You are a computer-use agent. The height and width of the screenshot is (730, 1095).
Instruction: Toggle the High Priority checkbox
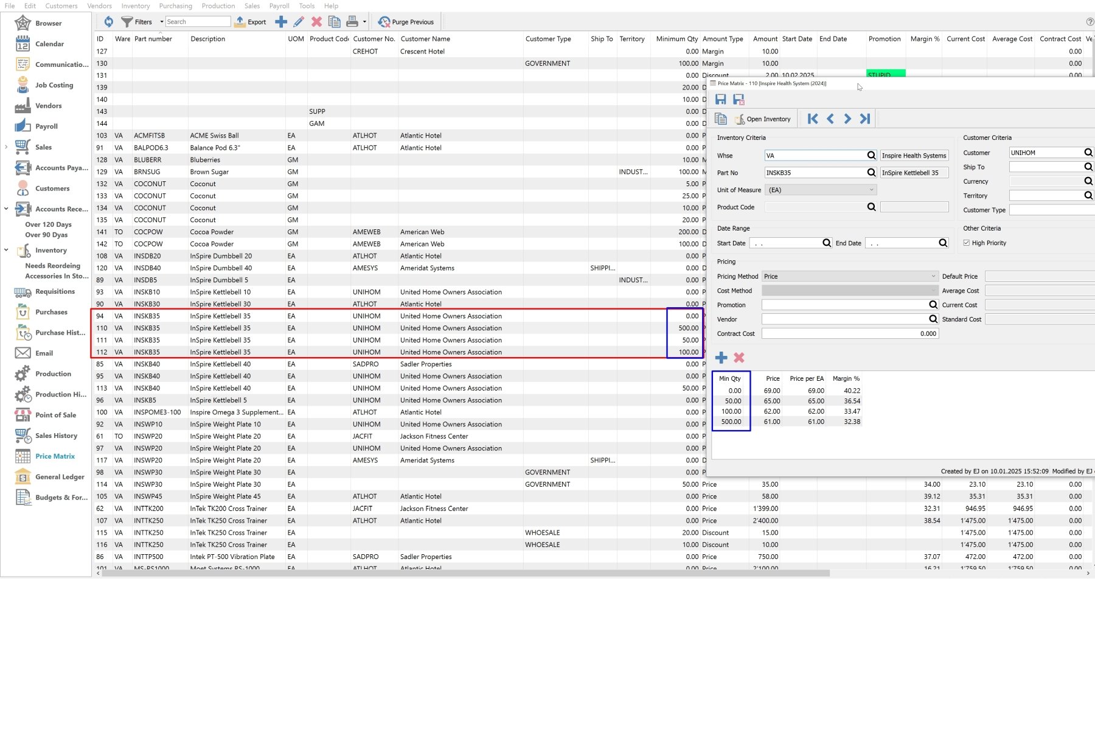[966, 243]
